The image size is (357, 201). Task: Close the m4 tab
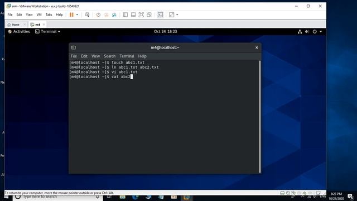[44, 25]
